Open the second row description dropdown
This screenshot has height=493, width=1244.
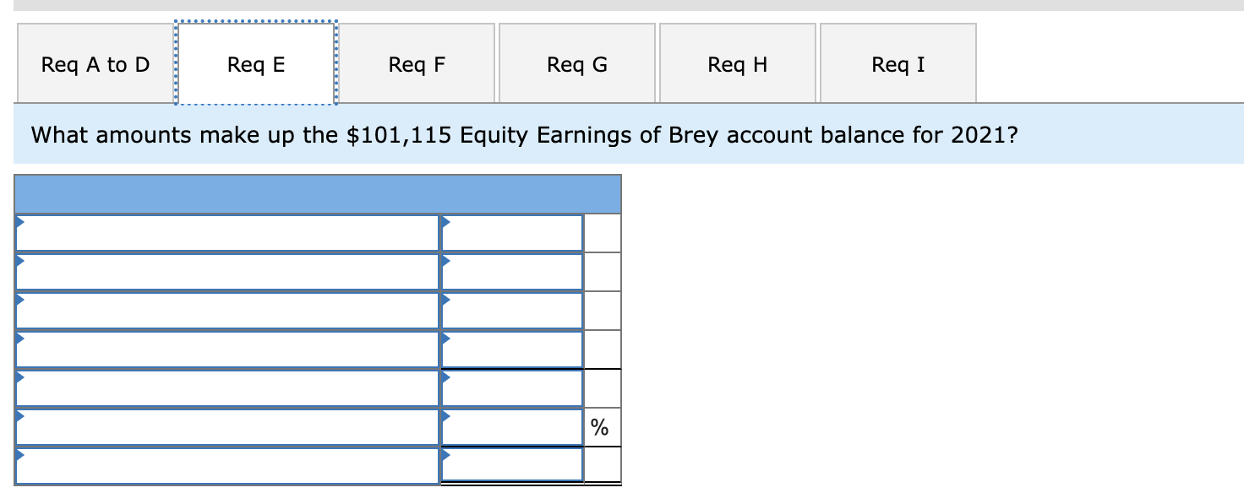coord(19,263)
